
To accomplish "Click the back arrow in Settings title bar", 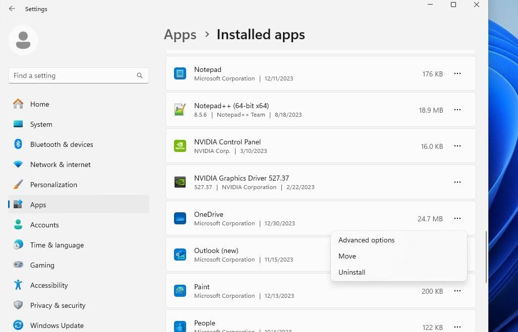I will tap(12, 9).
